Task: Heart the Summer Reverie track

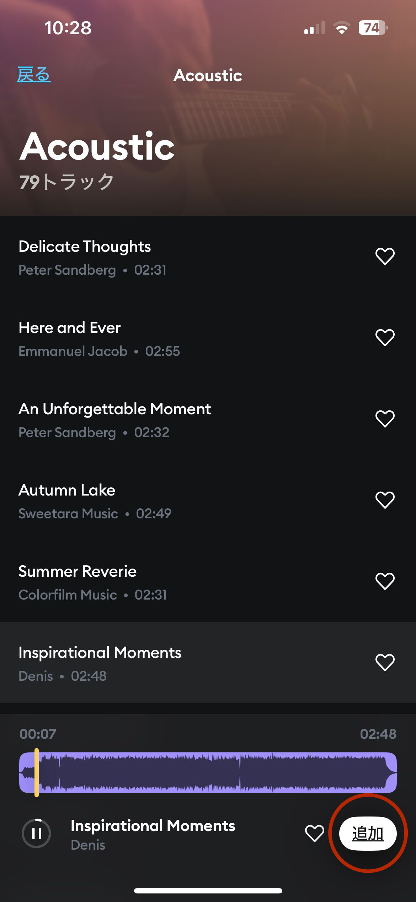Action: (x=385, y=581)
